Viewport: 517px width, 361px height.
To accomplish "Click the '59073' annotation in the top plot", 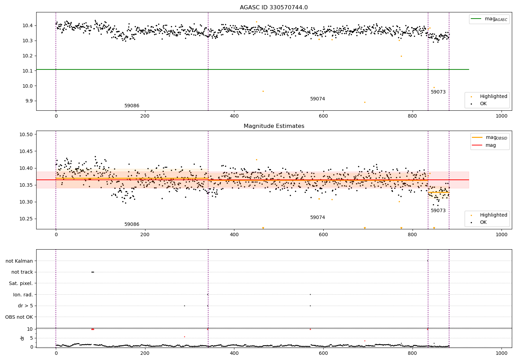I will (438, 92).
